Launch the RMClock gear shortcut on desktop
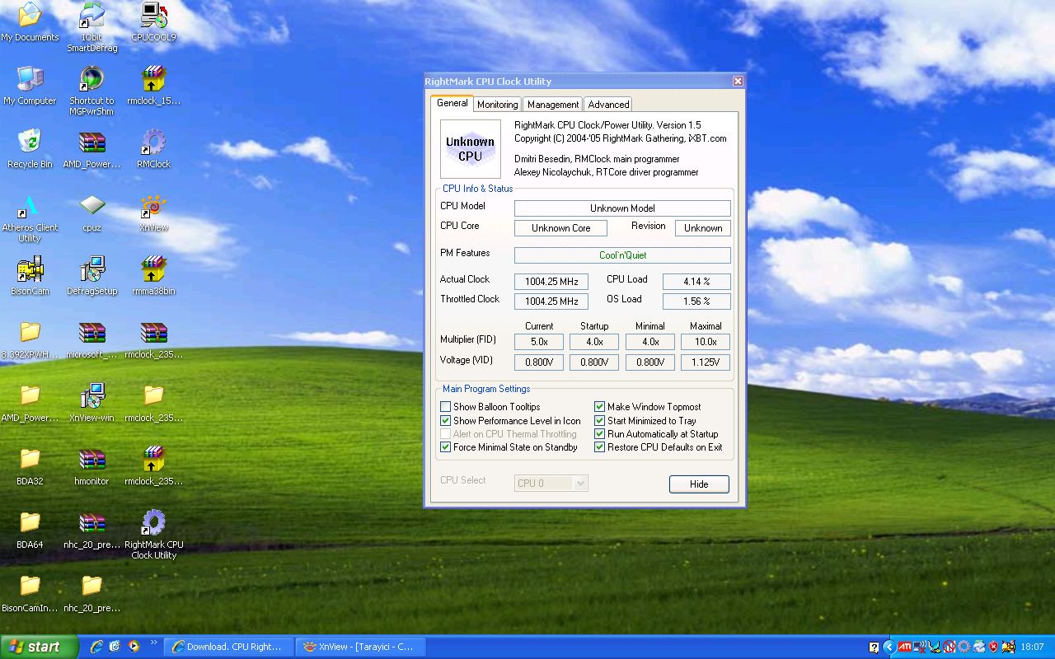 (153, 150)
